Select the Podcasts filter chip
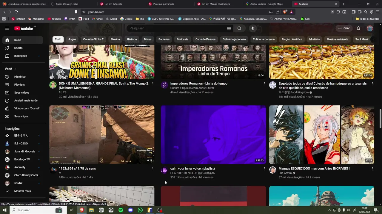Viewport: 382px width, 214px height. (x=182, y=39)
